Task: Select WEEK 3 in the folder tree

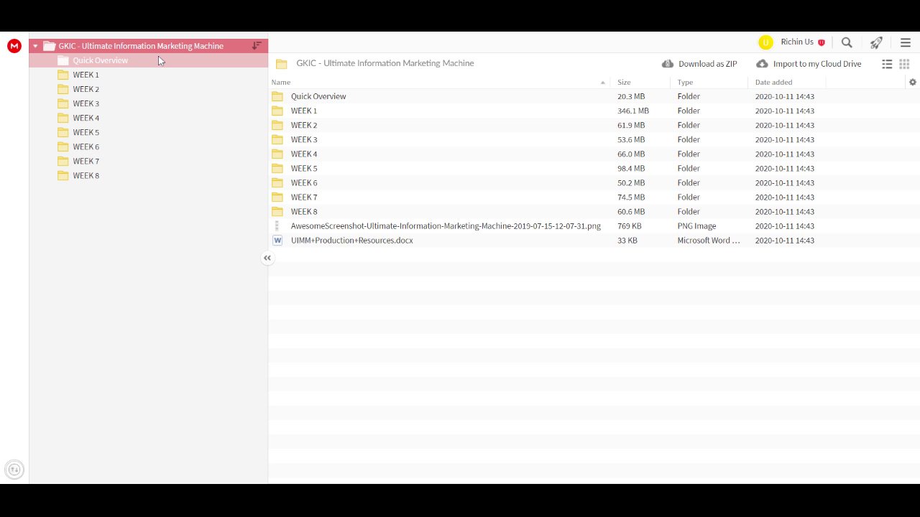Action: coord(86,103)
